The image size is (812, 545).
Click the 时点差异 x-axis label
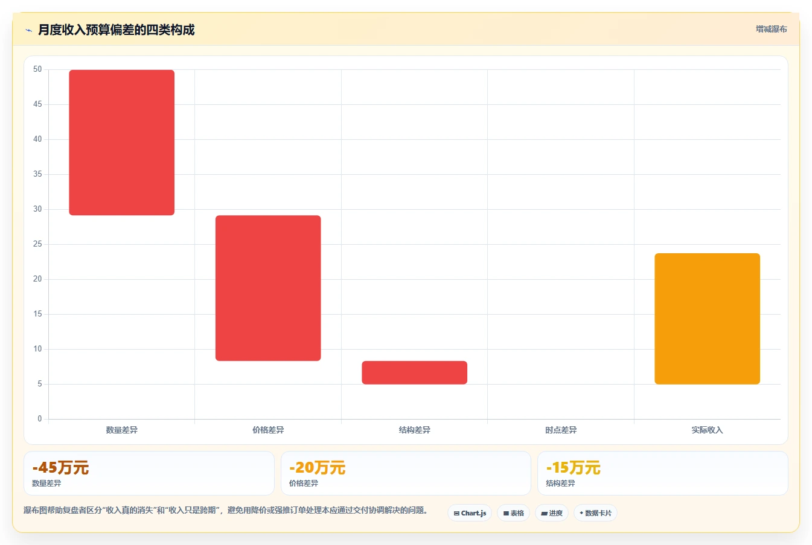[x=561, y=430]
